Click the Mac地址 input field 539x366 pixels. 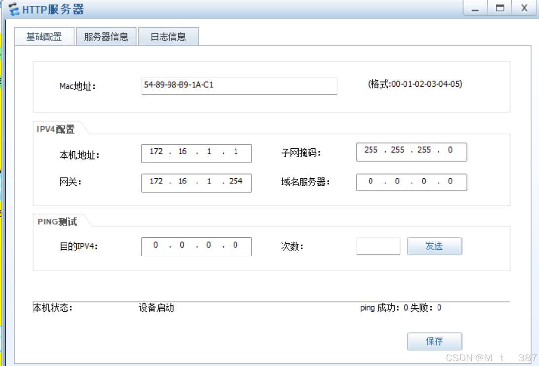coord(239,85)
